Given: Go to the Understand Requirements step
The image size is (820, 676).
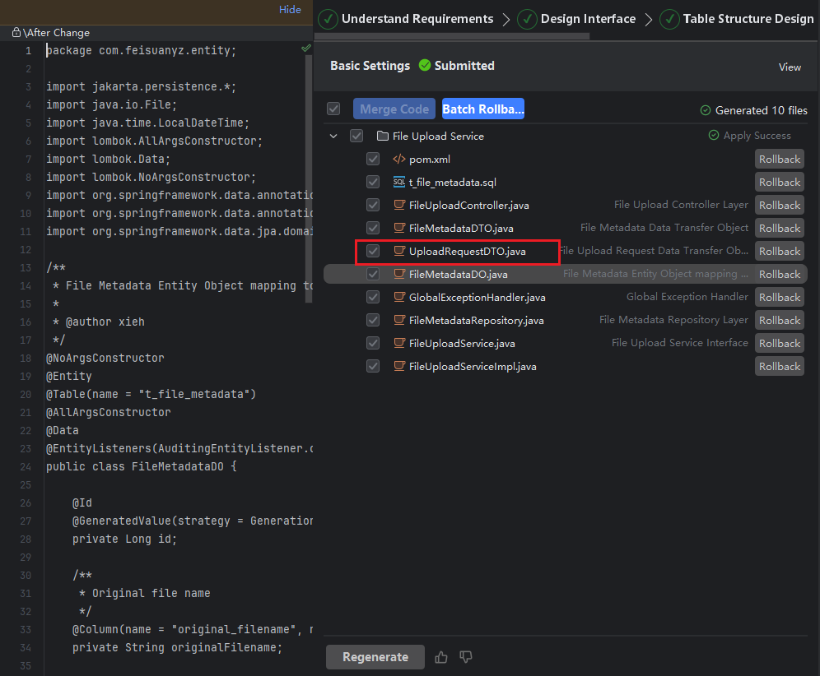Looking at the screenshot, I should [417, 19].
